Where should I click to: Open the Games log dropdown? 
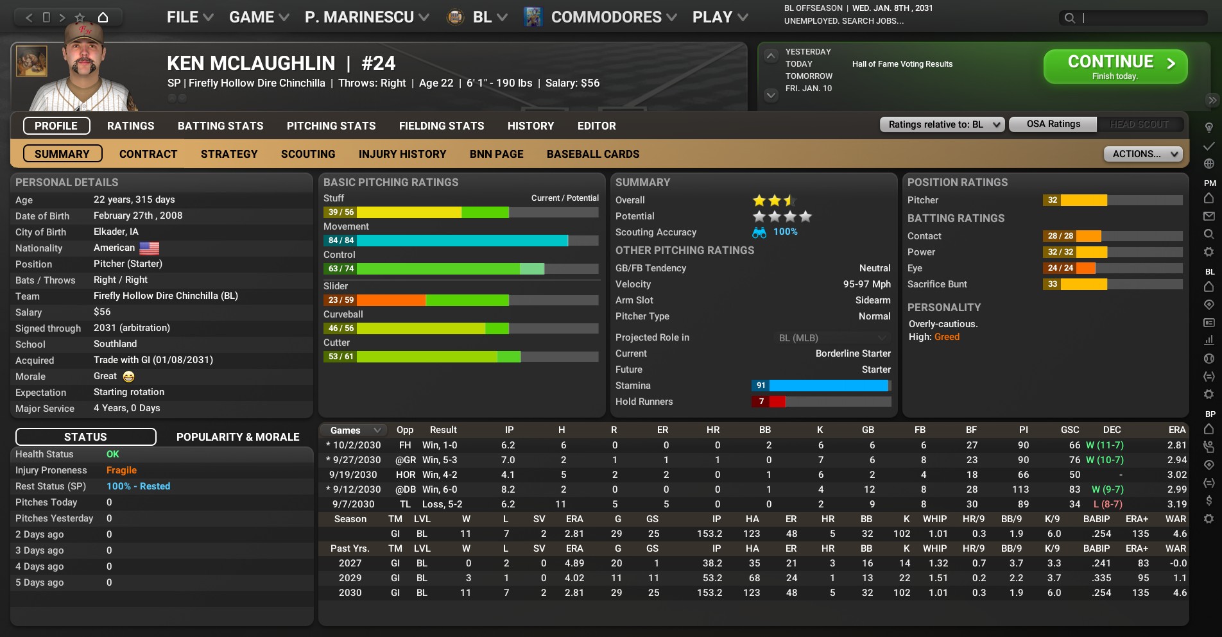point(354,430)
